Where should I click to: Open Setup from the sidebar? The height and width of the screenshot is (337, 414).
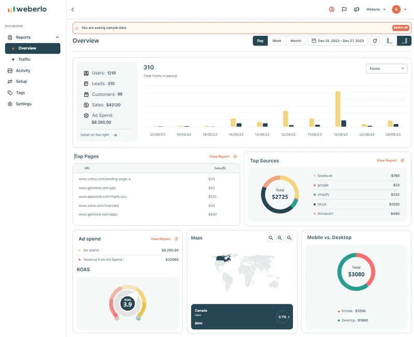22,81
